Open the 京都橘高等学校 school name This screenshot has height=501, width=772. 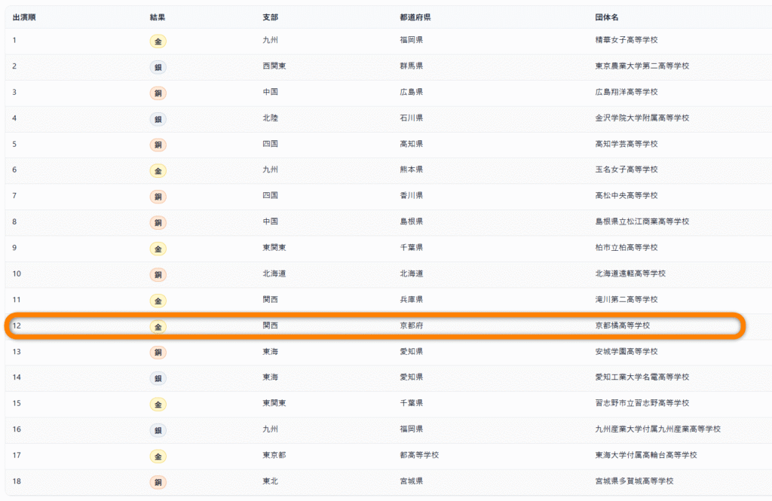(622, 325)
